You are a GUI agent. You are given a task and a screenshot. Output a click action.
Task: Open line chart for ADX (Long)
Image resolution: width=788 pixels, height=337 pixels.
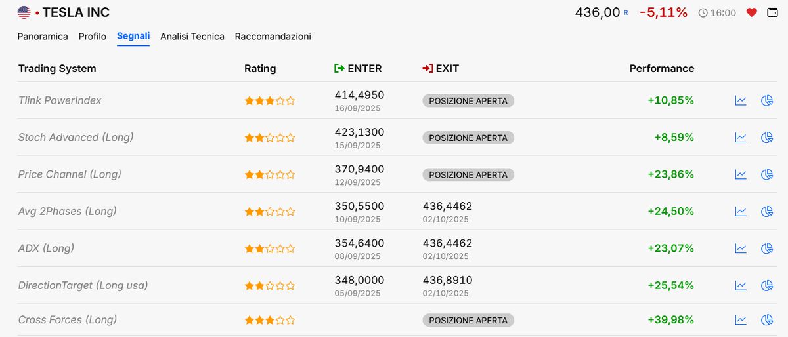click(741, 248)
